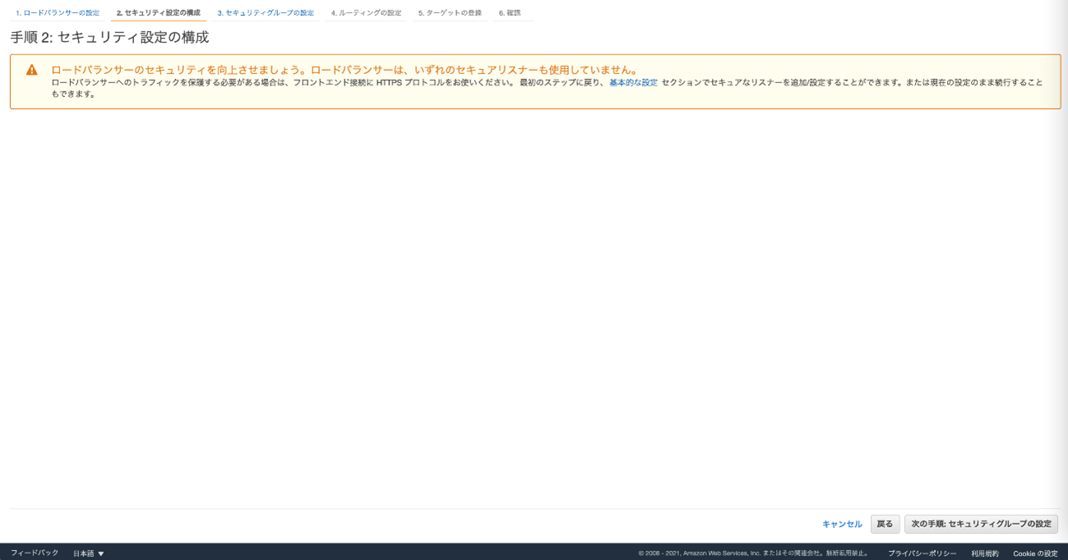
Task: Click the Amazon Web Services copyright notice
Action: click(x=753, y=553)
